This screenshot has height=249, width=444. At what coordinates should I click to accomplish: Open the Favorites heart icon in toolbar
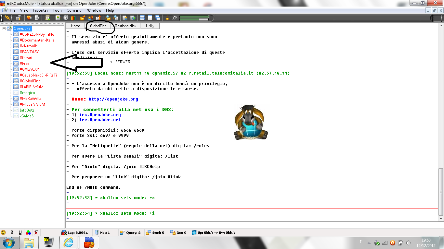pos(29,18)
